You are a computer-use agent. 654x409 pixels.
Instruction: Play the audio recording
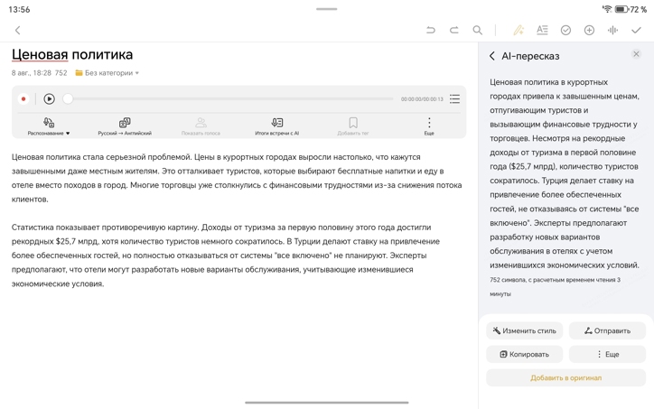click(49, 99)
